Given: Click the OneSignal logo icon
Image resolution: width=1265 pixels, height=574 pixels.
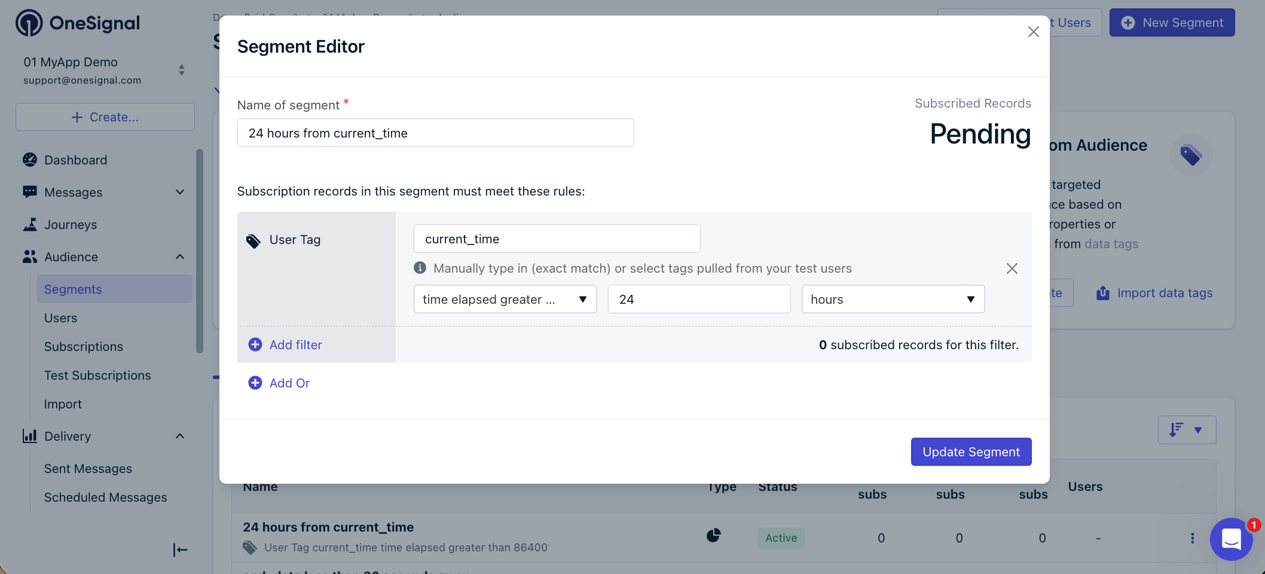Looking at the screenshot, I should point(29,23).
